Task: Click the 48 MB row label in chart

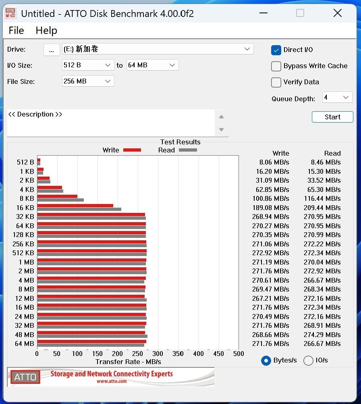Action: (25, 335)
